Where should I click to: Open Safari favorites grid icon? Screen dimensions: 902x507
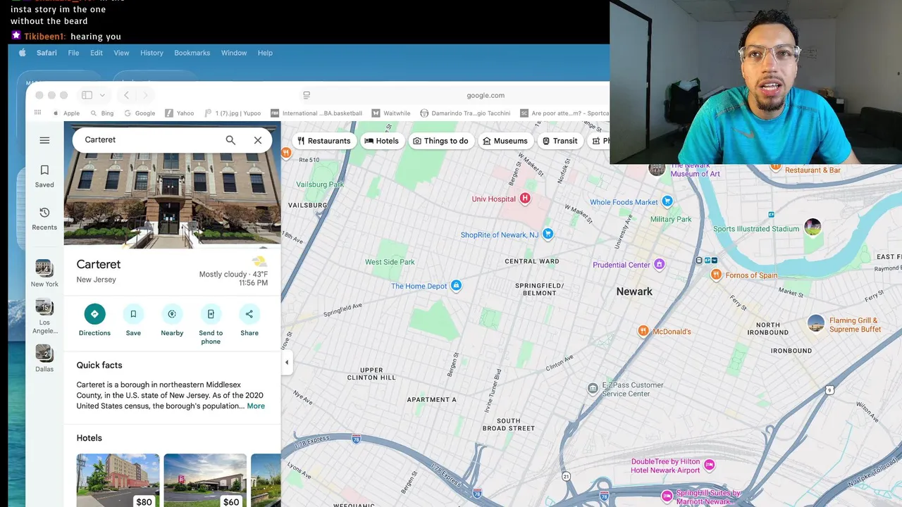coord(37,113)
